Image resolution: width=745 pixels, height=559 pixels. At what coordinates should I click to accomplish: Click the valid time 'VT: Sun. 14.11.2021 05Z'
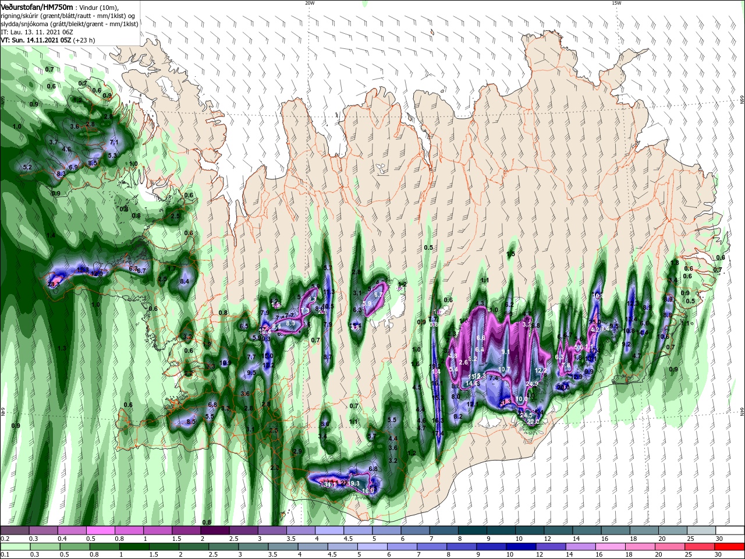(36, 40)
